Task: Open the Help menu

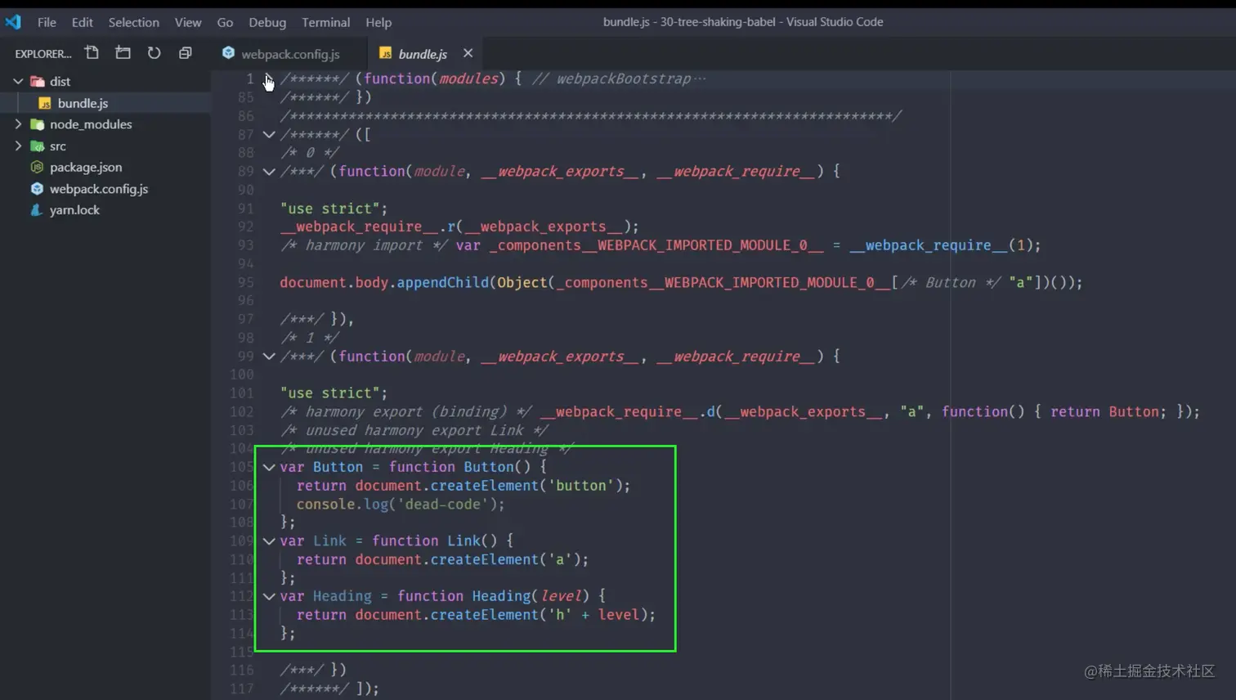Action: coord(378,22)
